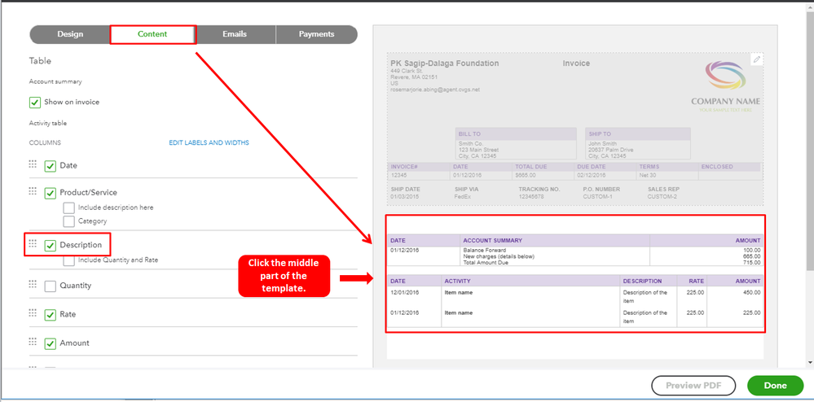Click drag handle next to Product/Service
Image resolution: width=814 pixels, height=402 pixels.
(33, 191)
